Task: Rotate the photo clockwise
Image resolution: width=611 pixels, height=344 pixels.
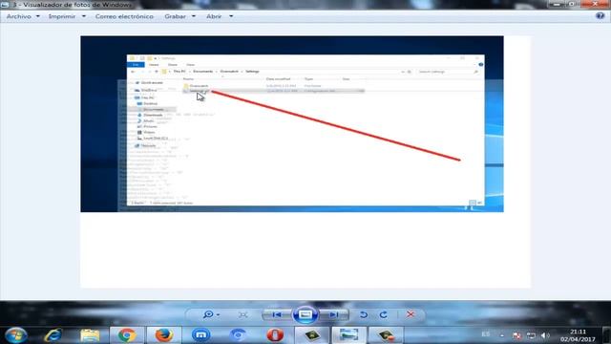Action: pos(384,314)
